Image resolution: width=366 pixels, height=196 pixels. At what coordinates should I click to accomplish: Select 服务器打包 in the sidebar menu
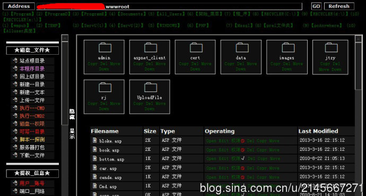[x=32, y=148]
